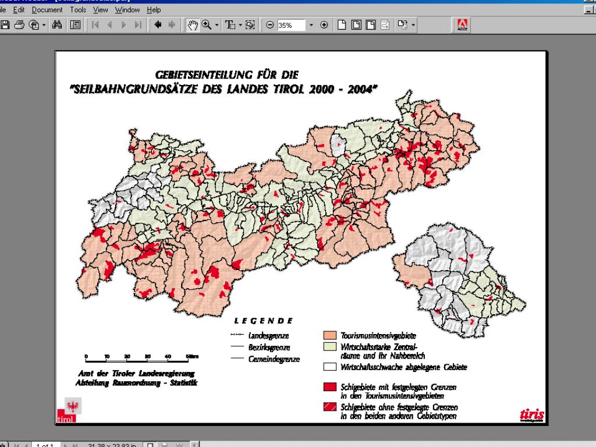
Task: Click the email/search web toolbar icon
Action: point(34,25)
